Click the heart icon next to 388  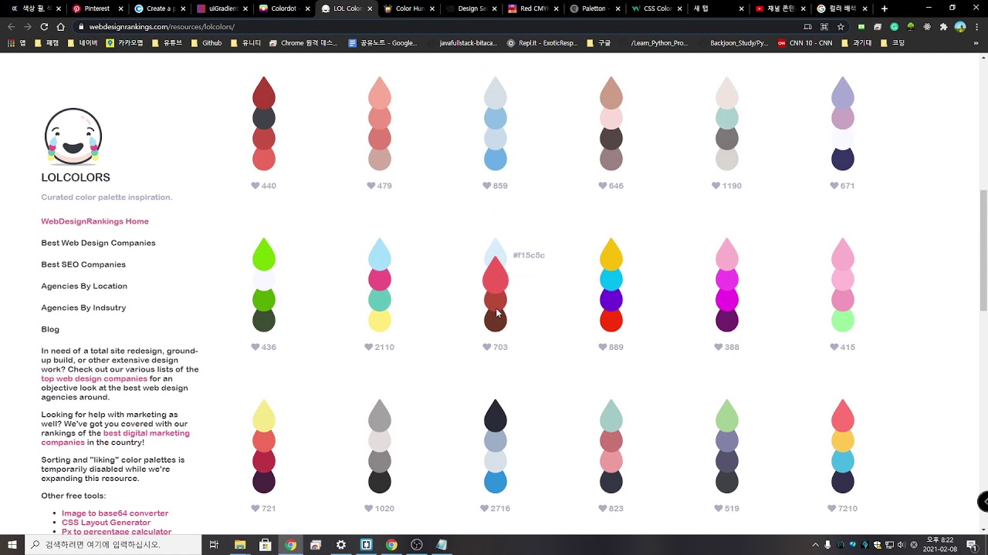(719, 347)
